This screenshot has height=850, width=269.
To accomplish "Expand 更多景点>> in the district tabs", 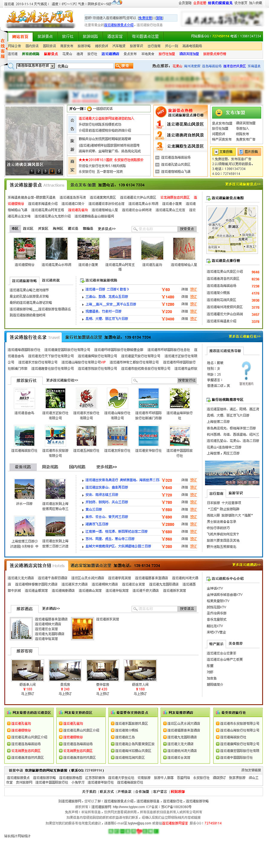I will [106, 229].
